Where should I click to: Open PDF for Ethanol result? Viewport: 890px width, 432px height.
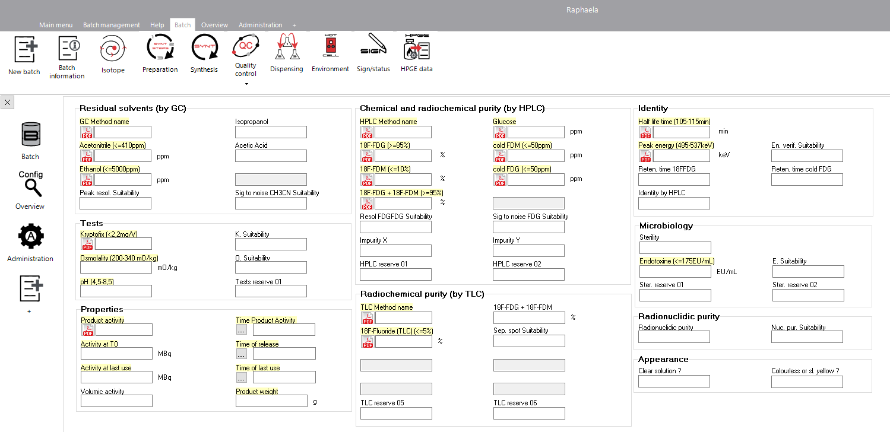[87, 179]
